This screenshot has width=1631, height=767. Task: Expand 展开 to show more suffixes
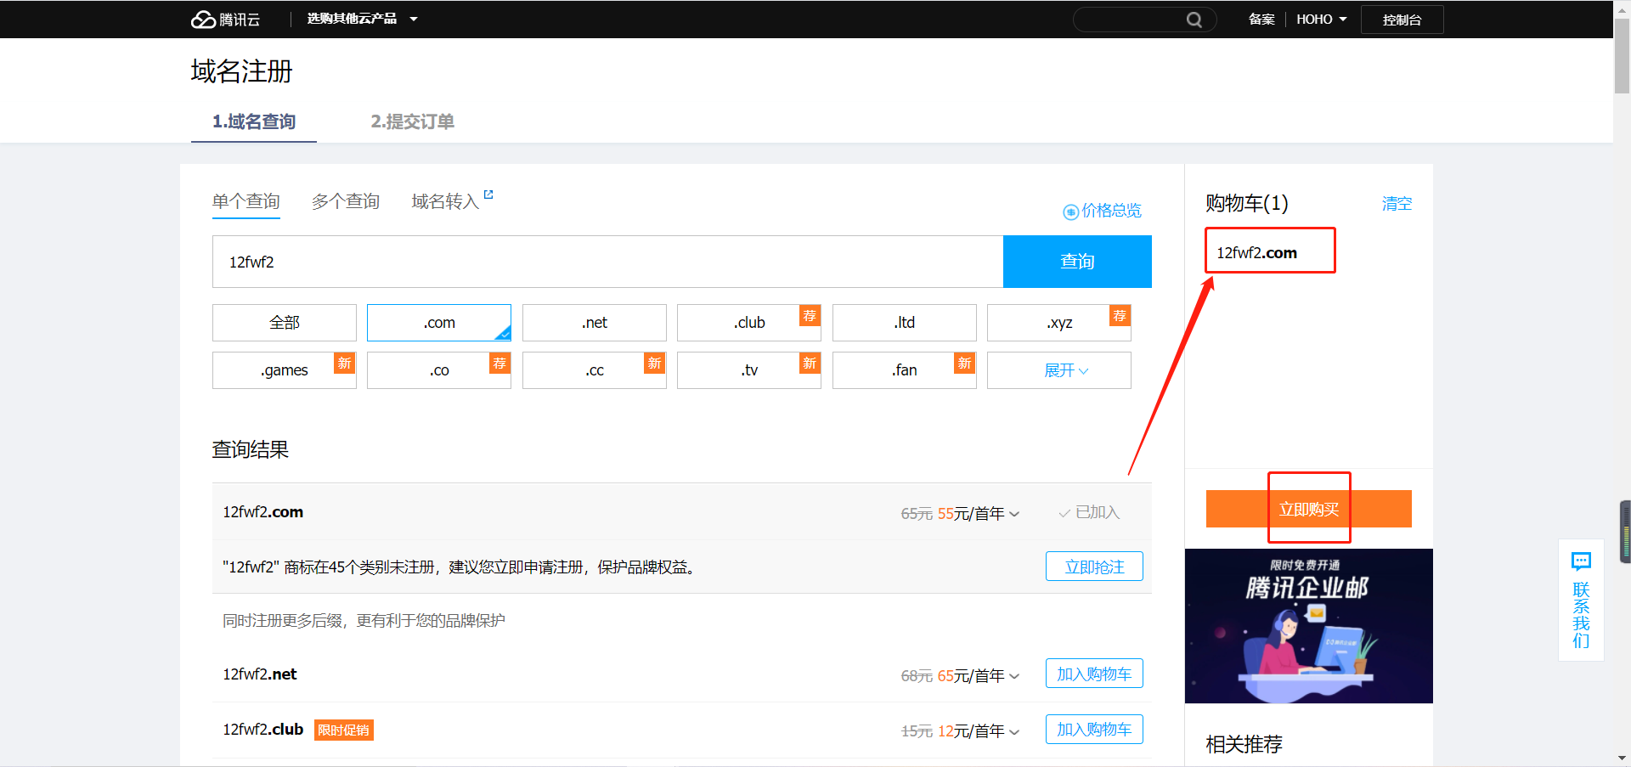[1058, 370]
